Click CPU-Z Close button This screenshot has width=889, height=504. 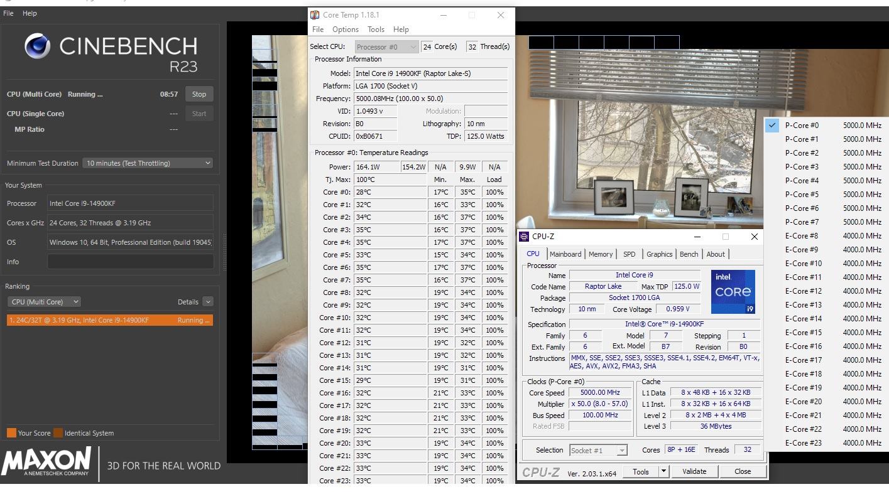click(x=743, y=471)
